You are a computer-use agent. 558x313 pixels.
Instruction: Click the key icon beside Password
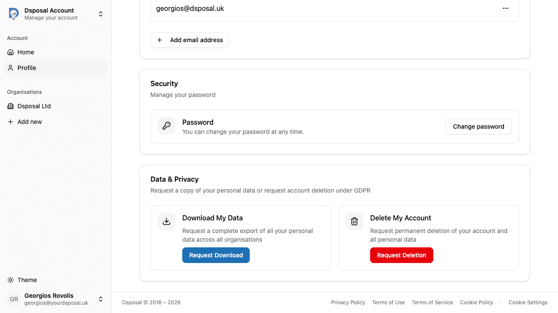(x=167, y=126)
